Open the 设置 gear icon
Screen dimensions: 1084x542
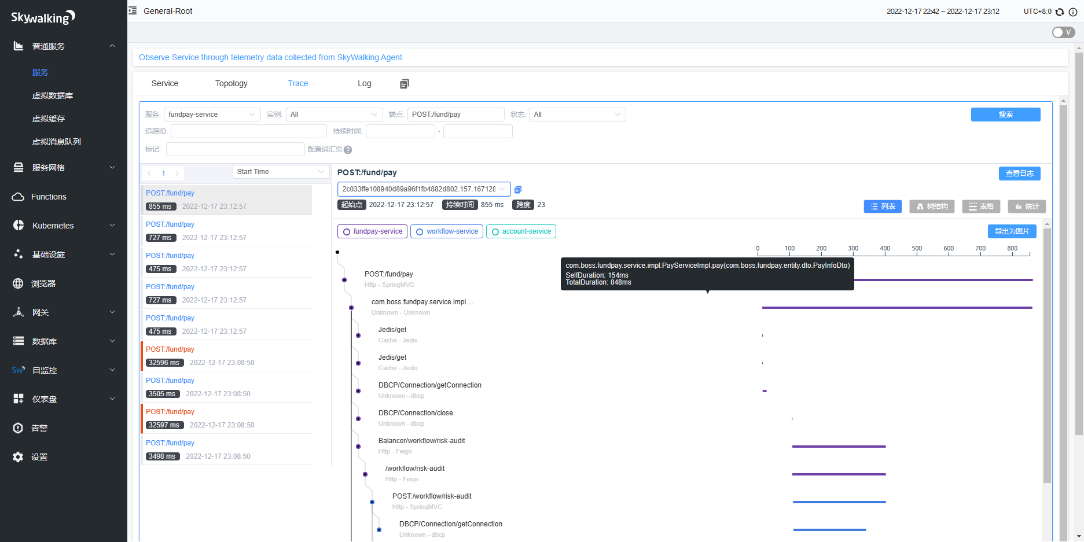point(18,457)
